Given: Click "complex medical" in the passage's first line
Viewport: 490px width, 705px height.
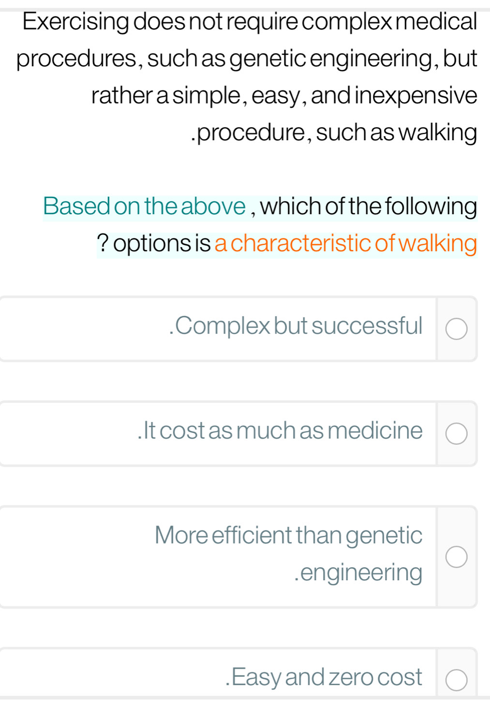Looking at the screenshot, I should [x=389, y=22].
